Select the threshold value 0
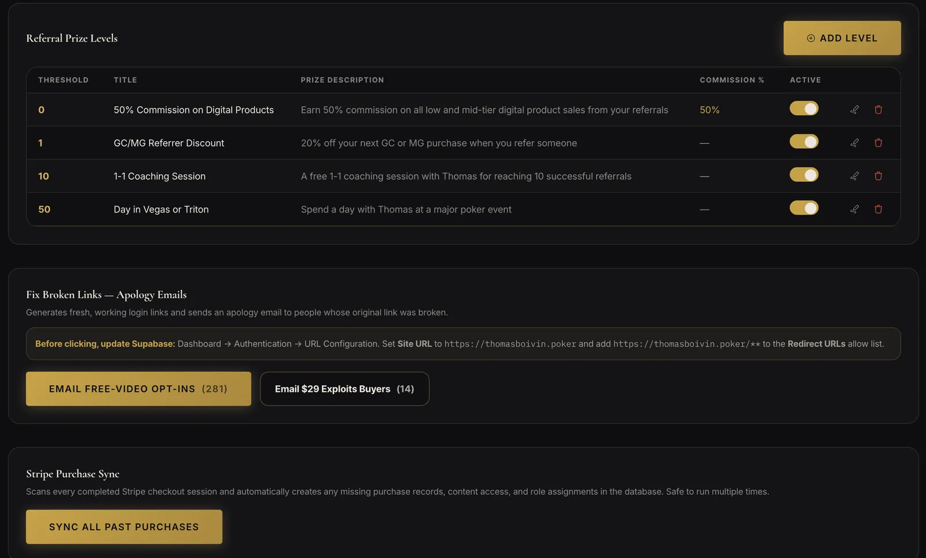The height and width of the screenshot is (558, 926). click(41, 110)
